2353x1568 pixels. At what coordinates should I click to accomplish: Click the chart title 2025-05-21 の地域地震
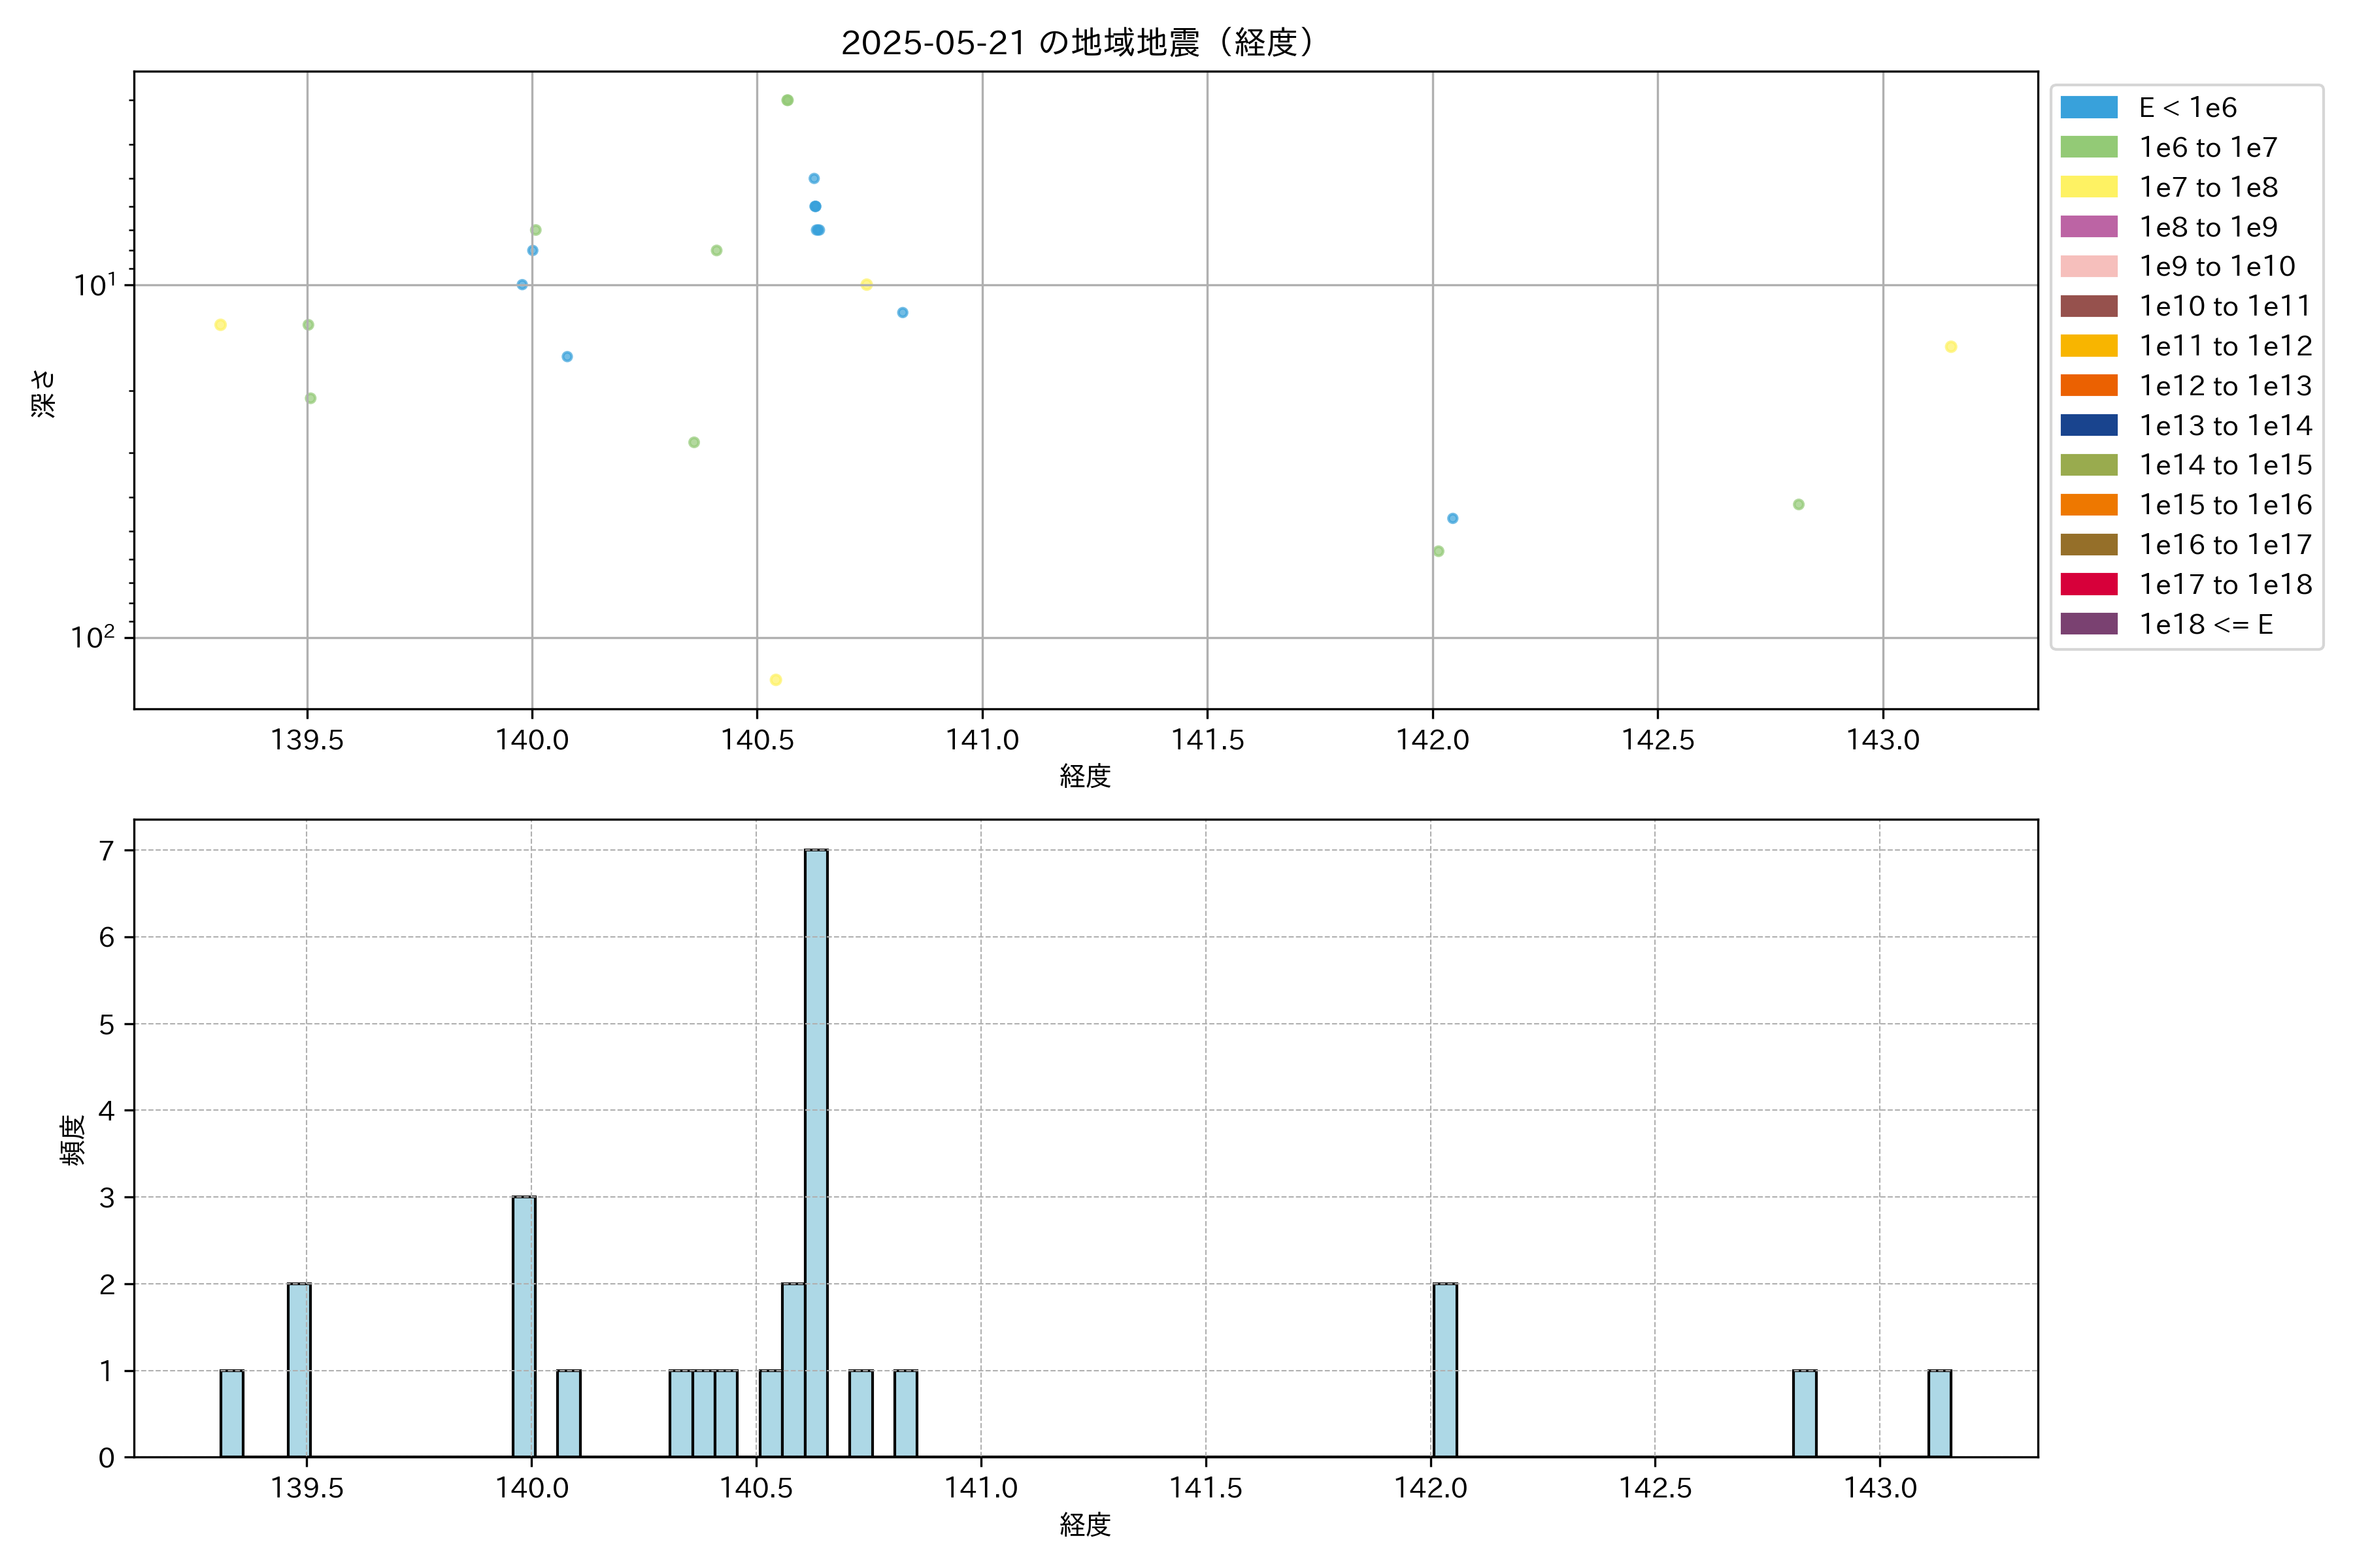1076,43
